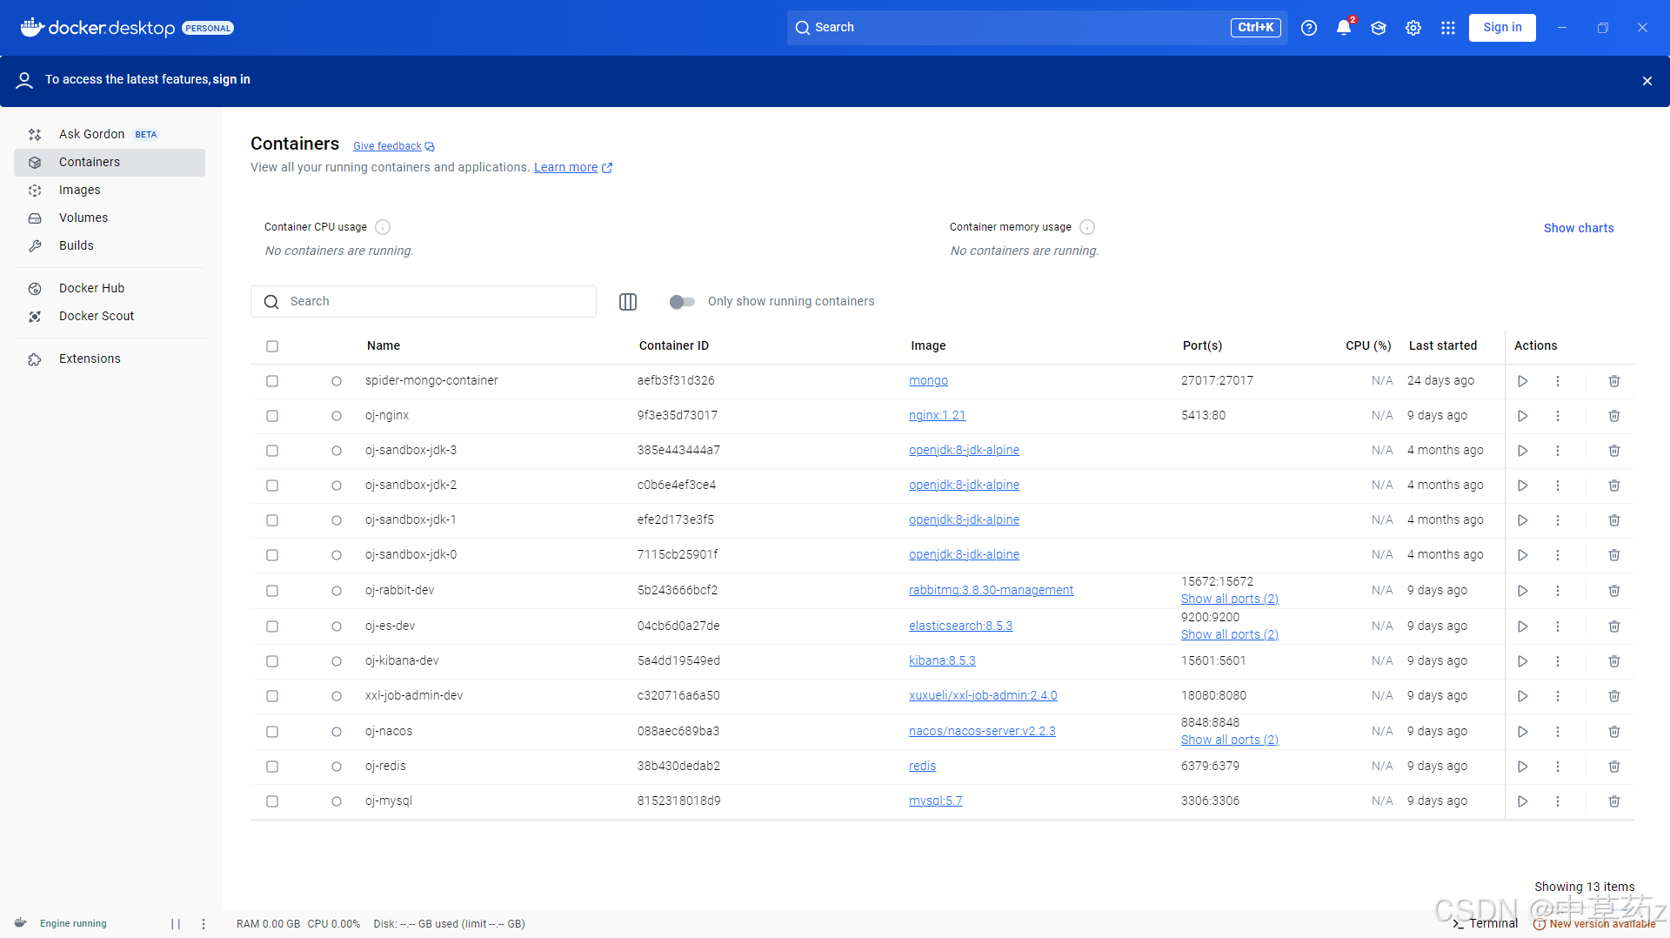Select the oj-sandbox-jdk-2 checkbox
Screen dimensions: 1670x938
[272, 486]
